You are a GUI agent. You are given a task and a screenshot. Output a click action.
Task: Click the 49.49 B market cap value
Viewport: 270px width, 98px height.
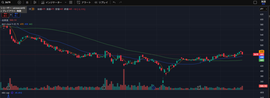click(x=19, y=93)
